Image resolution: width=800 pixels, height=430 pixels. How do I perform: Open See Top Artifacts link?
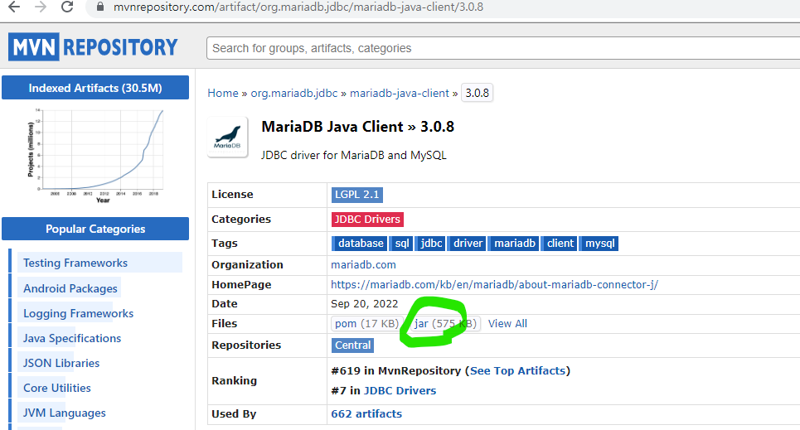click(518, 371)
